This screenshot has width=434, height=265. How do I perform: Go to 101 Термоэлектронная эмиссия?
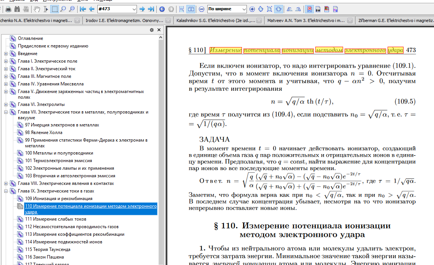tap(59, 161)
